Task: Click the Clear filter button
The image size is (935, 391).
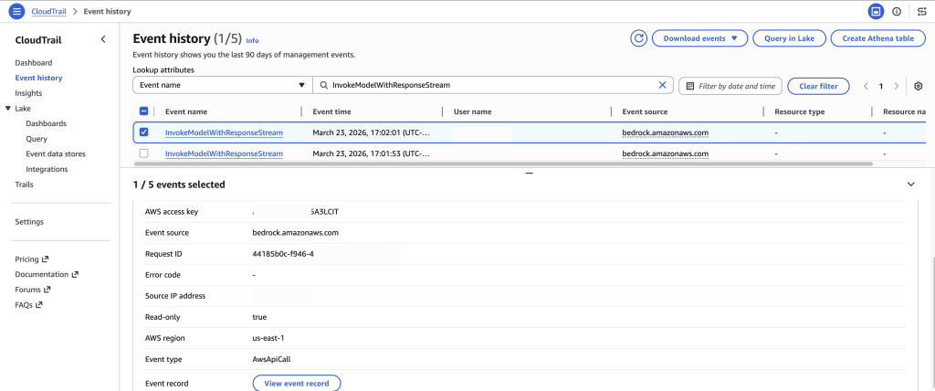Action: pos(818,86)
